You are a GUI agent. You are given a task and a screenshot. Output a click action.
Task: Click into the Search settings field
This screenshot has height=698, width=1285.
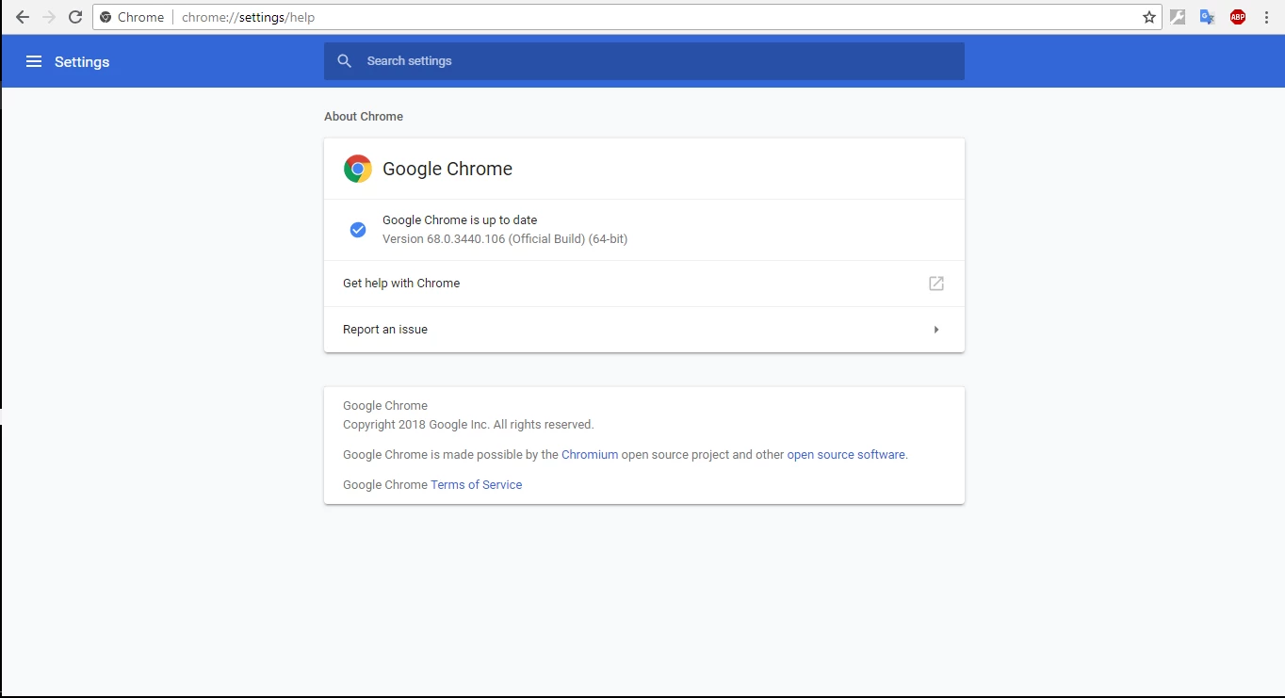pos(644,61)
